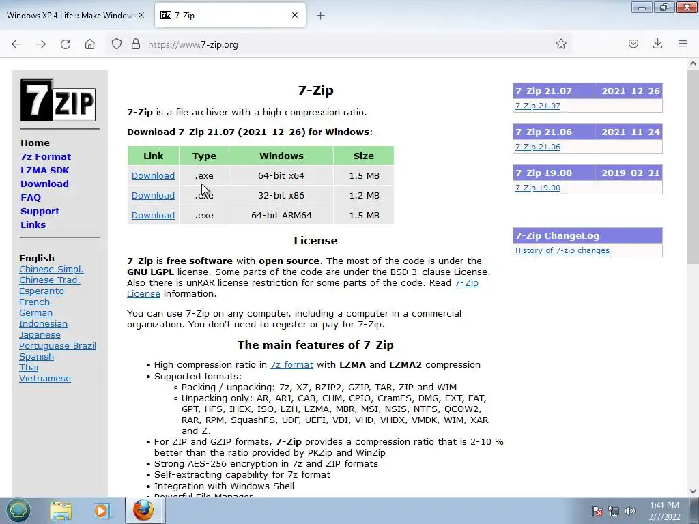Viewport: 699px width, 524px height.
Task: Select the 7-Zip browser tab
Action: click(x=230, y=15)
